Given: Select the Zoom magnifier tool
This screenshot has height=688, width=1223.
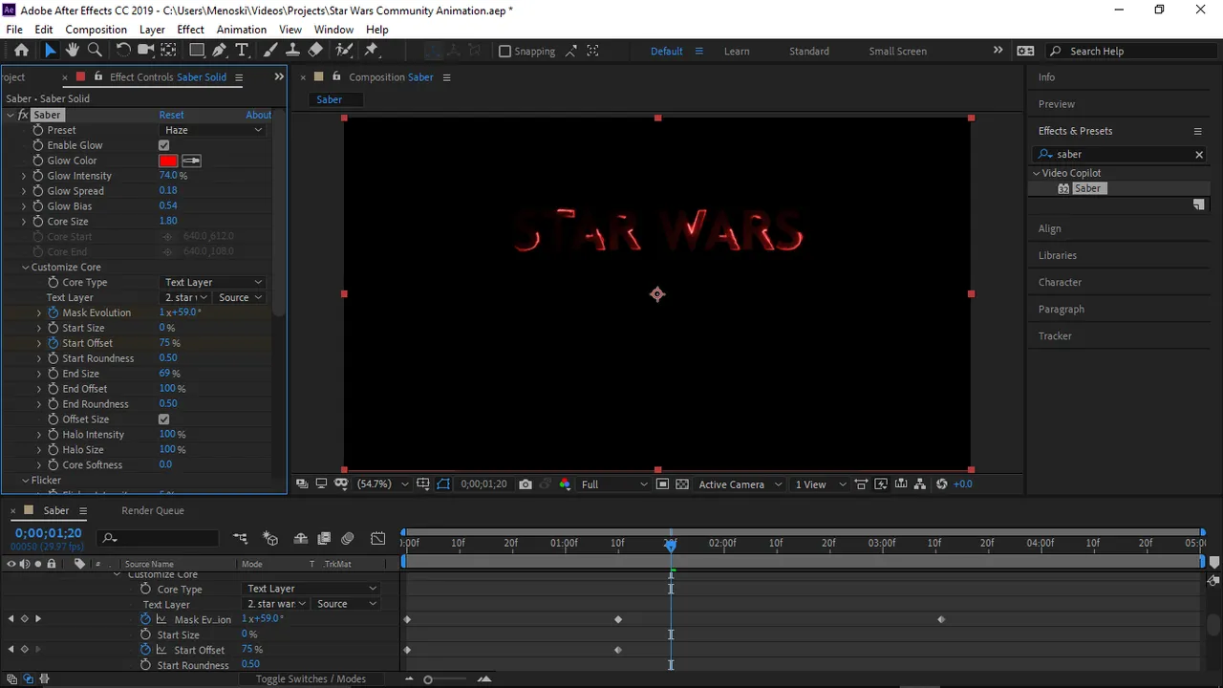Looking at the screenshot, I should (x=95, y=51).
